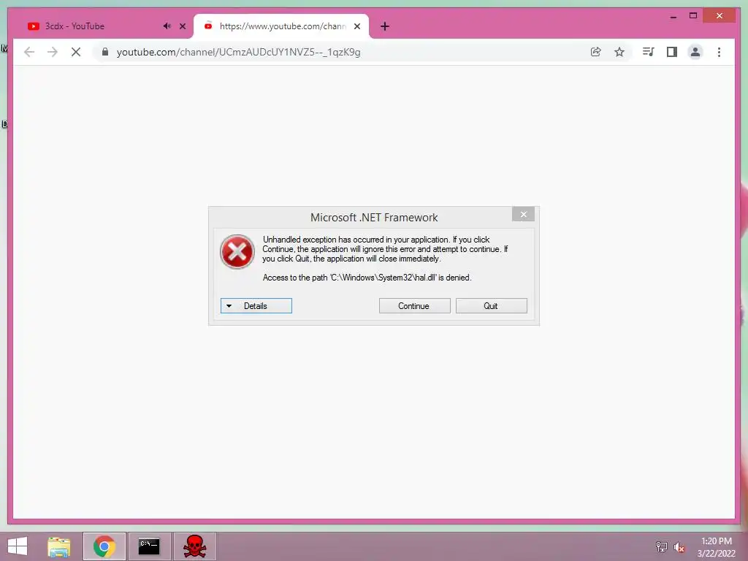The width and height of the screenshot is (748, 561).
Task: Share this page icon
Action: [595, 52]
